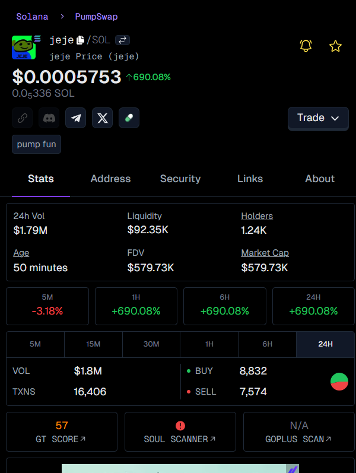The width and height of the screenshot is (356, 473).
Task: Select the 1H price change box
Action: [136, 306]
